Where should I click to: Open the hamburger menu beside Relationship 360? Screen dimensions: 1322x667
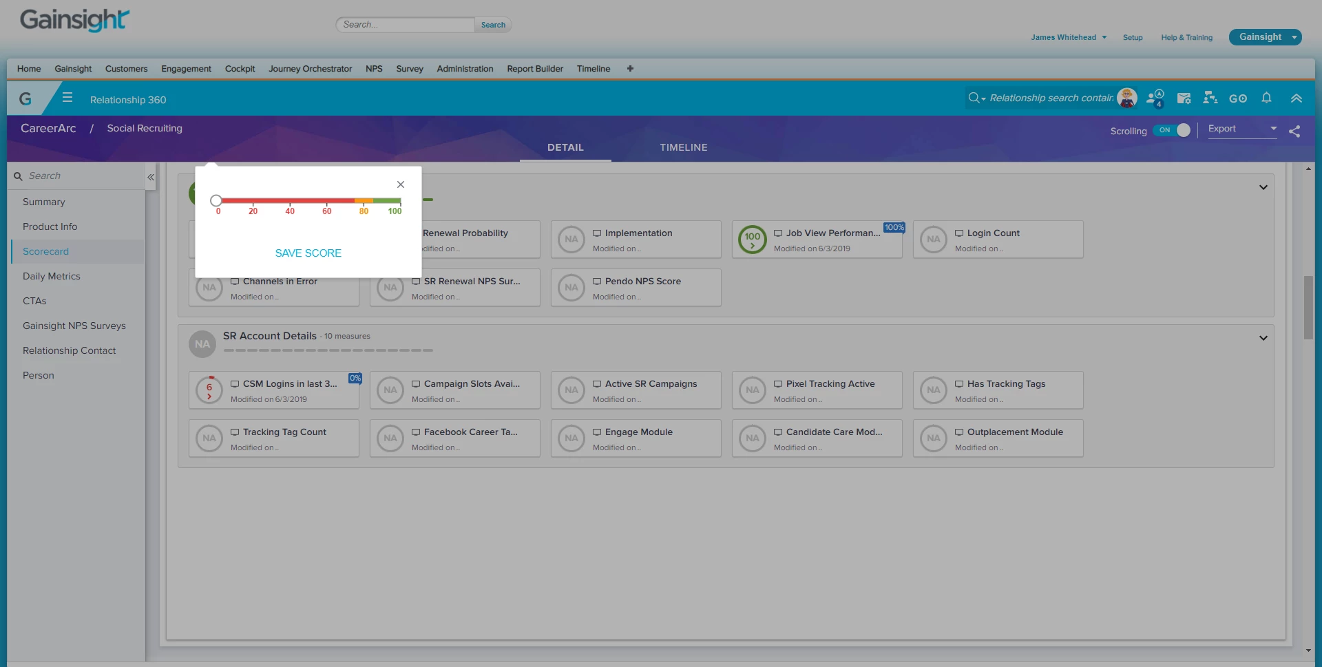coord(67,98)
